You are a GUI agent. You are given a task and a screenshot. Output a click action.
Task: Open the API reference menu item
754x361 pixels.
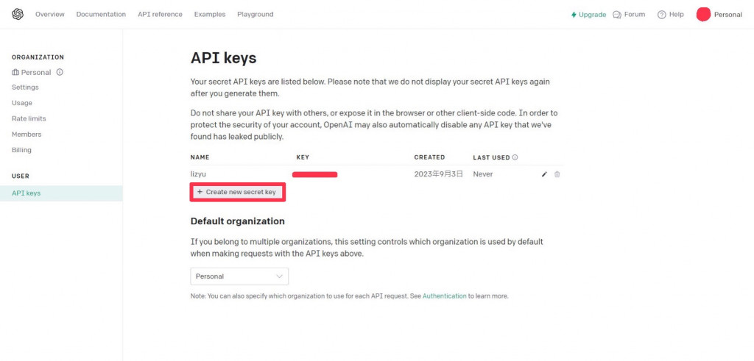click(x=160, y=15)
